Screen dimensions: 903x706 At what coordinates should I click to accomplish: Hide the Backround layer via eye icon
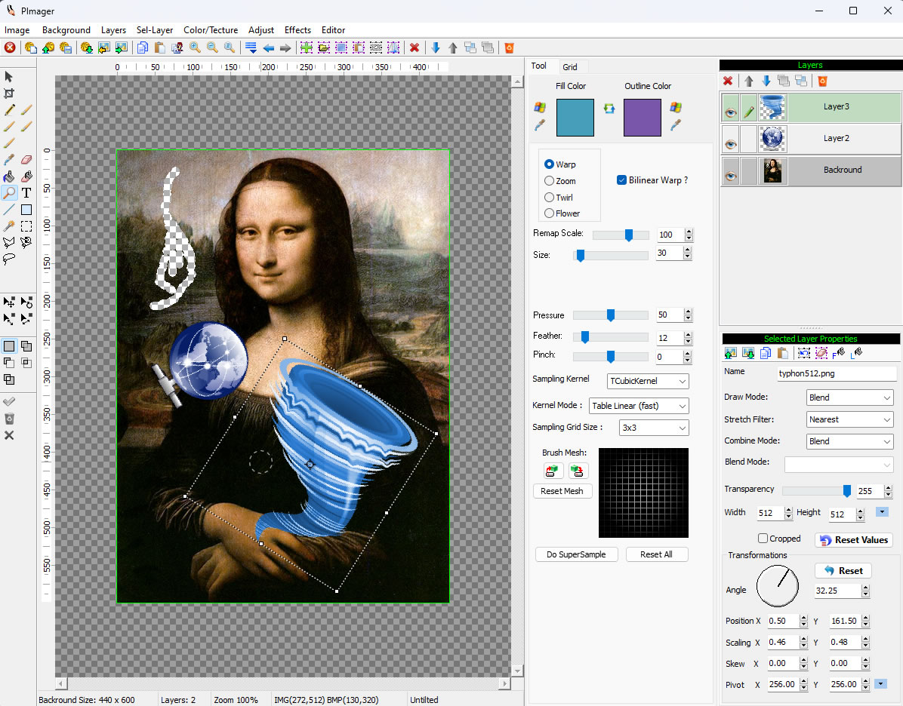pyautogui.click(x=730, y=176)
